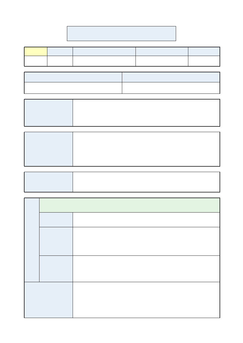Image resolution: width=243 pixels, height=343 pixels.
Task: Click the white field directly under the green band
Action: click(146, 220)
